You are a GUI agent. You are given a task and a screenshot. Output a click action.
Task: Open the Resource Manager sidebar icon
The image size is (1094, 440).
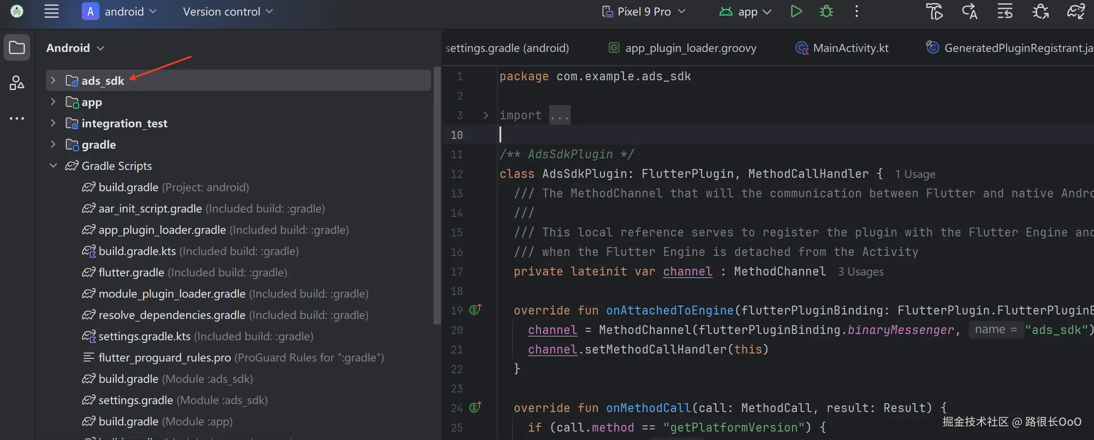[x=17, y=83]
